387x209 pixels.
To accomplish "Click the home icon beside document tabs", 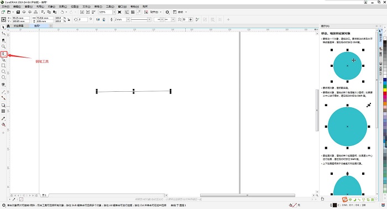I will pyautogui.click(x=8, y=25).
